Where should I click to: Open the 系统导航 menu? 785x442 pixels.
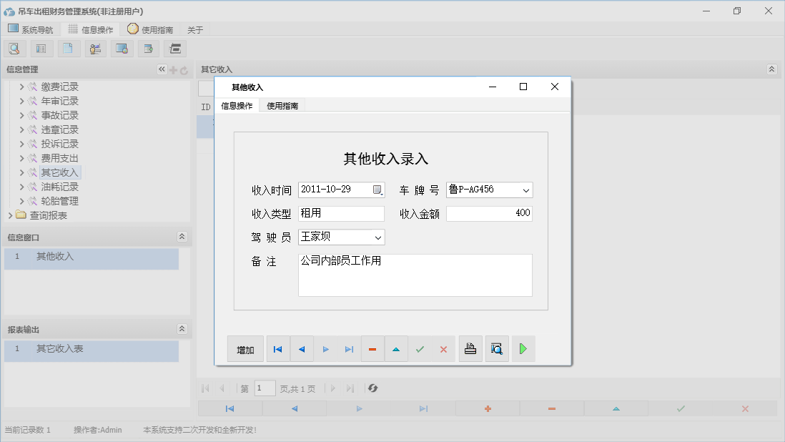click(x=31, y=29)
